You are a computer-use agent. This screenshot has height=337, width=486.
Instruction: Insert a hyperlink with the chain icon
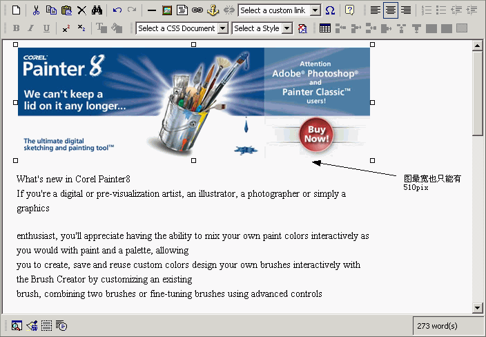(197, 10)
